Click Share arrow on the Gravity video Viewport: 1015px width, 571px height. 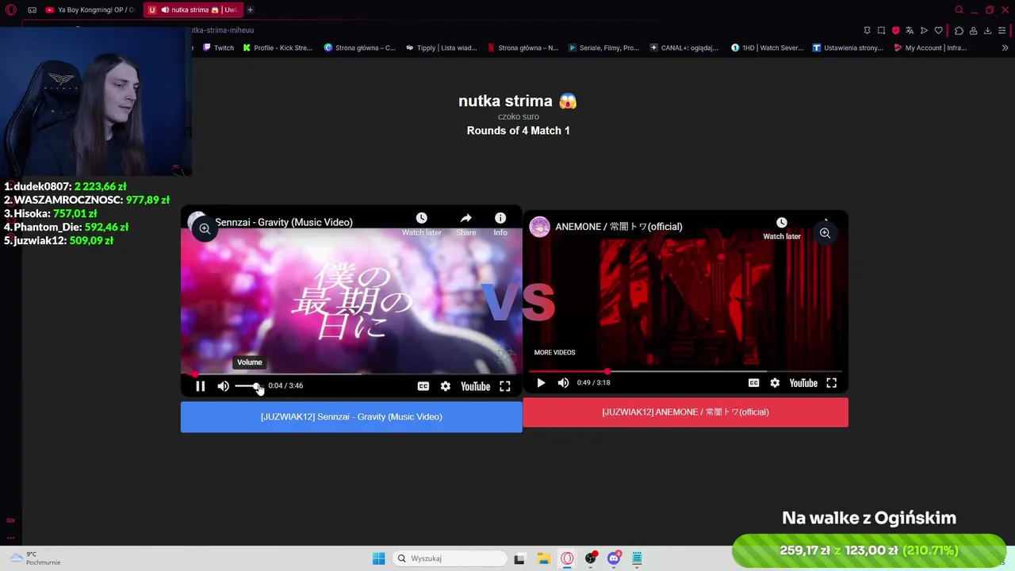tap(466, 224)
